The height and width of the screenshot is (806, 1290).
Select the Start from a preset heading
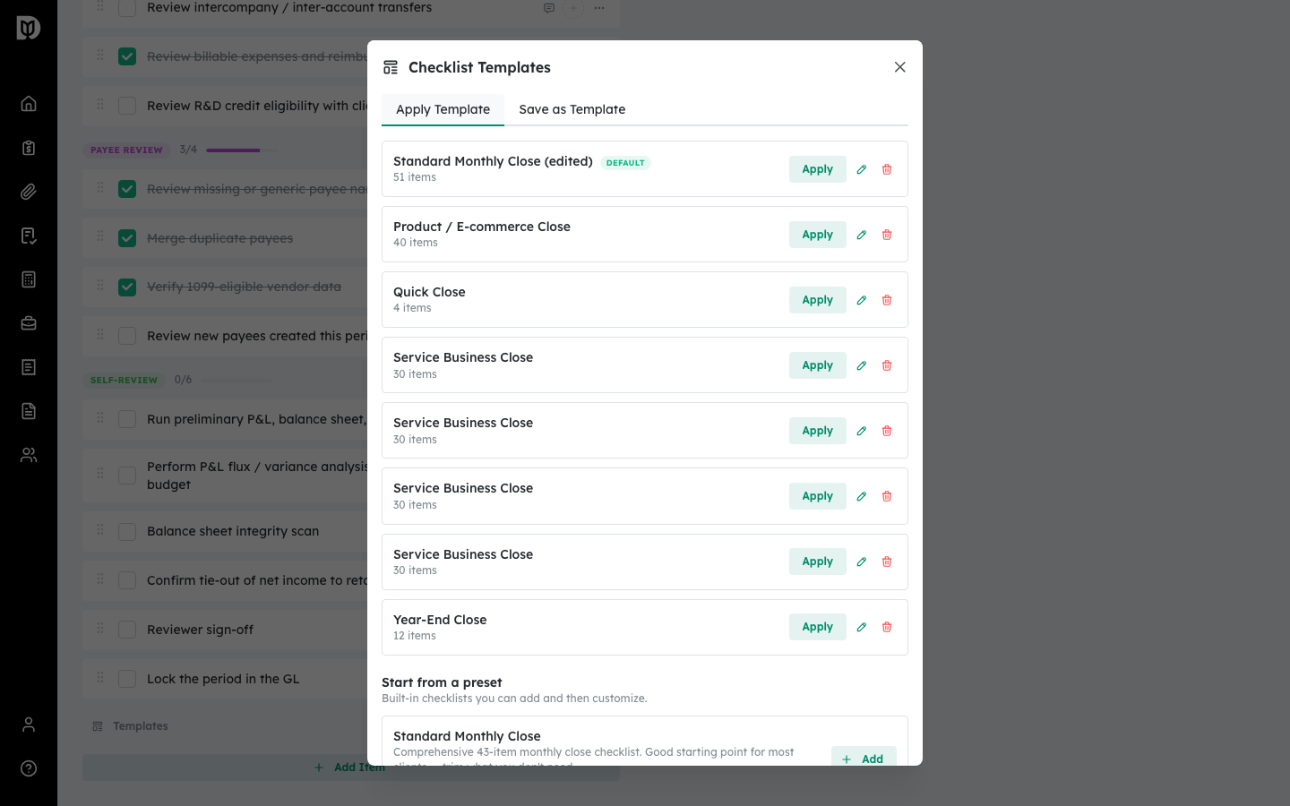[442, 682]
